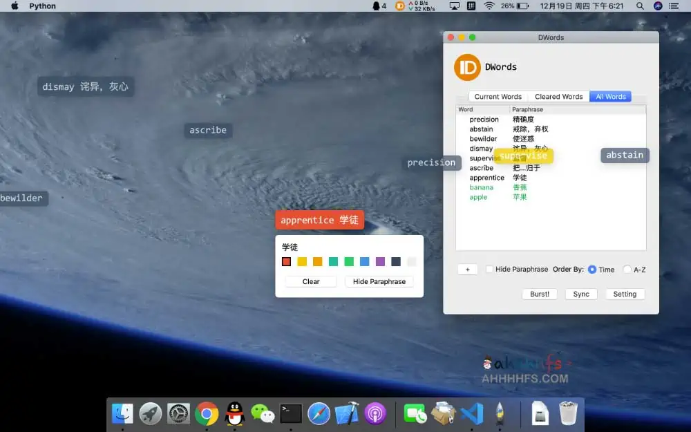Viewport: 691px width, 432px height.
Task: Open Terminal from the dock
Action: pyautogui.click(x=291, y=413)
